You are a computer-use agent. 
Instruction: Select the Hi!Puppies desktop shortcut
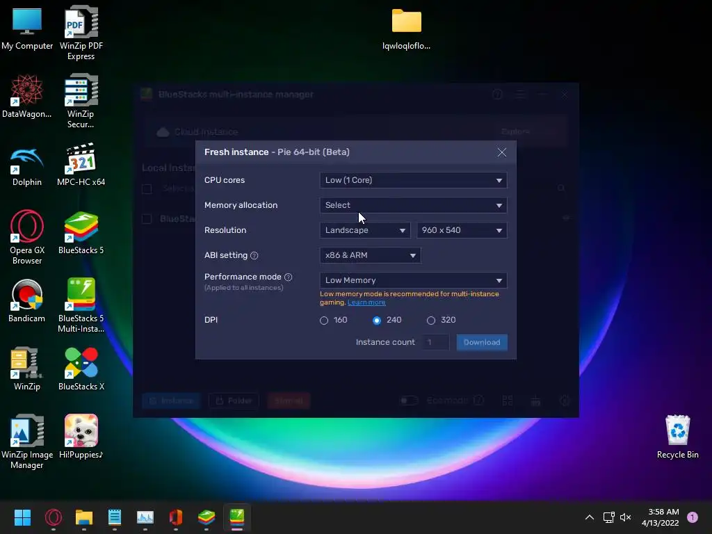click(x=81, y=437)
